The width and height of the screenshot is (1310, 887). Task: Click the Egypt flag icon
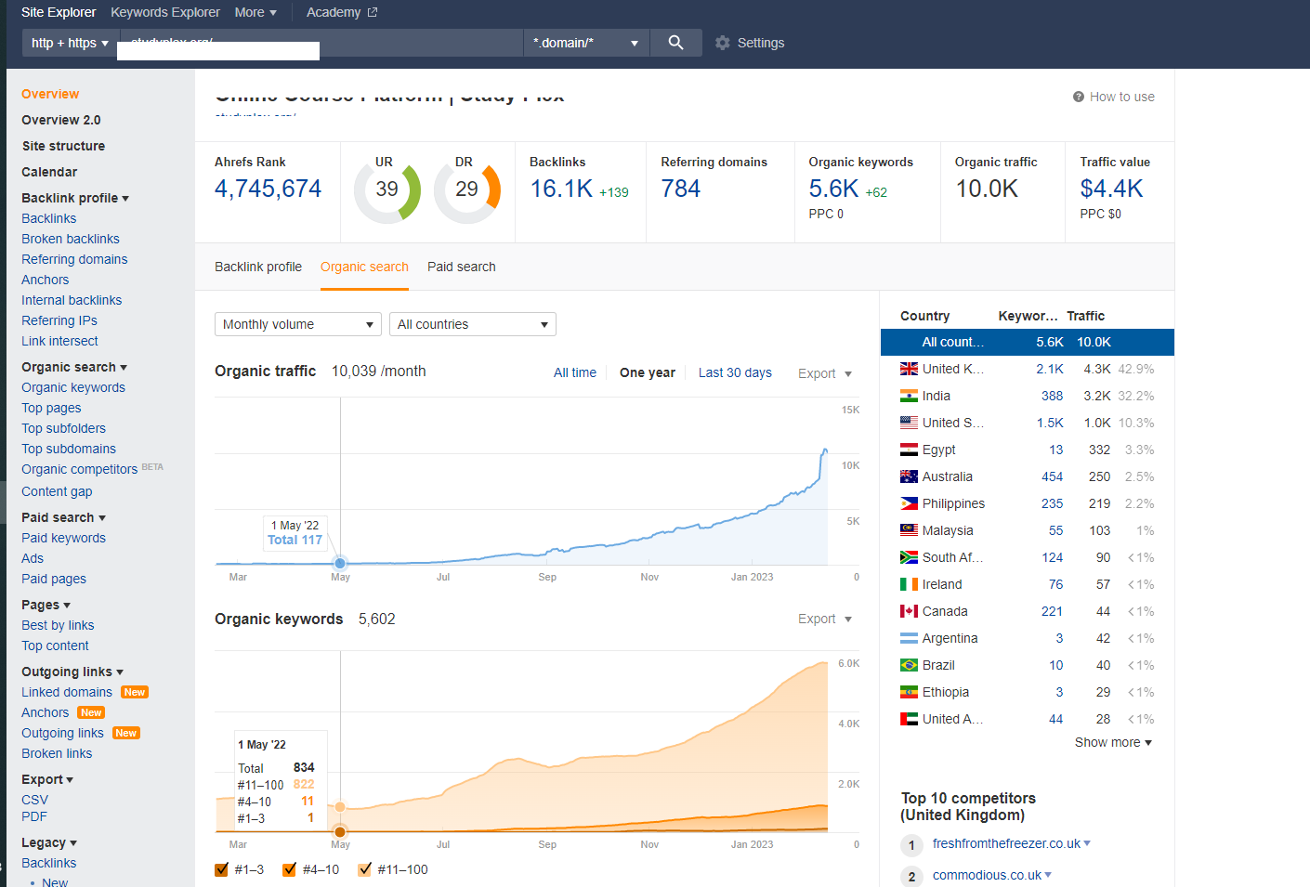coord(909,450)
